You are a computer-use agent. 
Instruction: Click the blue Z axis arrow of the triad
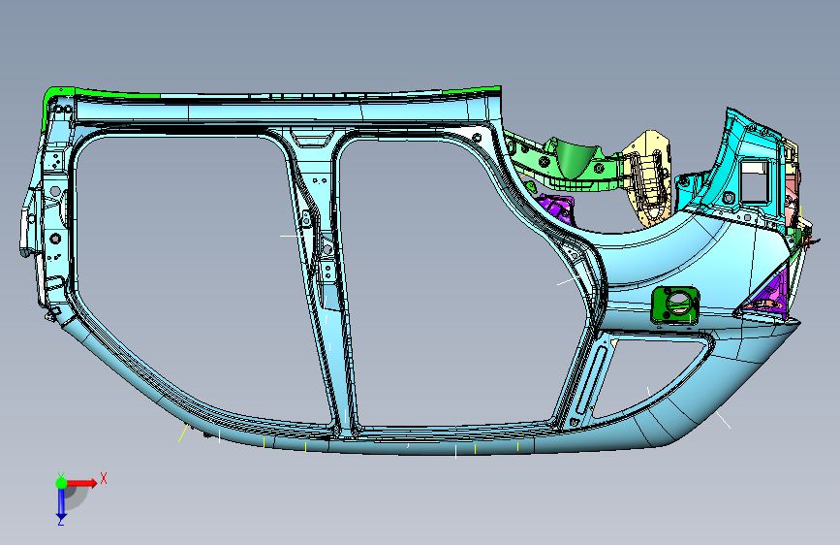[61, 504]
